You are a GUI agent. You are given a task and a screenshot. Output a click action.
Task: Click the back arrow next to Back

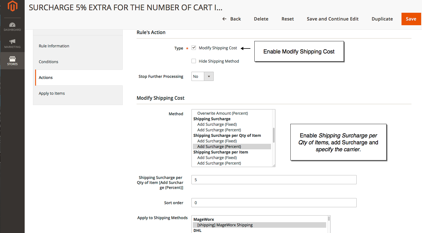pyautogui.click(x=224, y=19)
